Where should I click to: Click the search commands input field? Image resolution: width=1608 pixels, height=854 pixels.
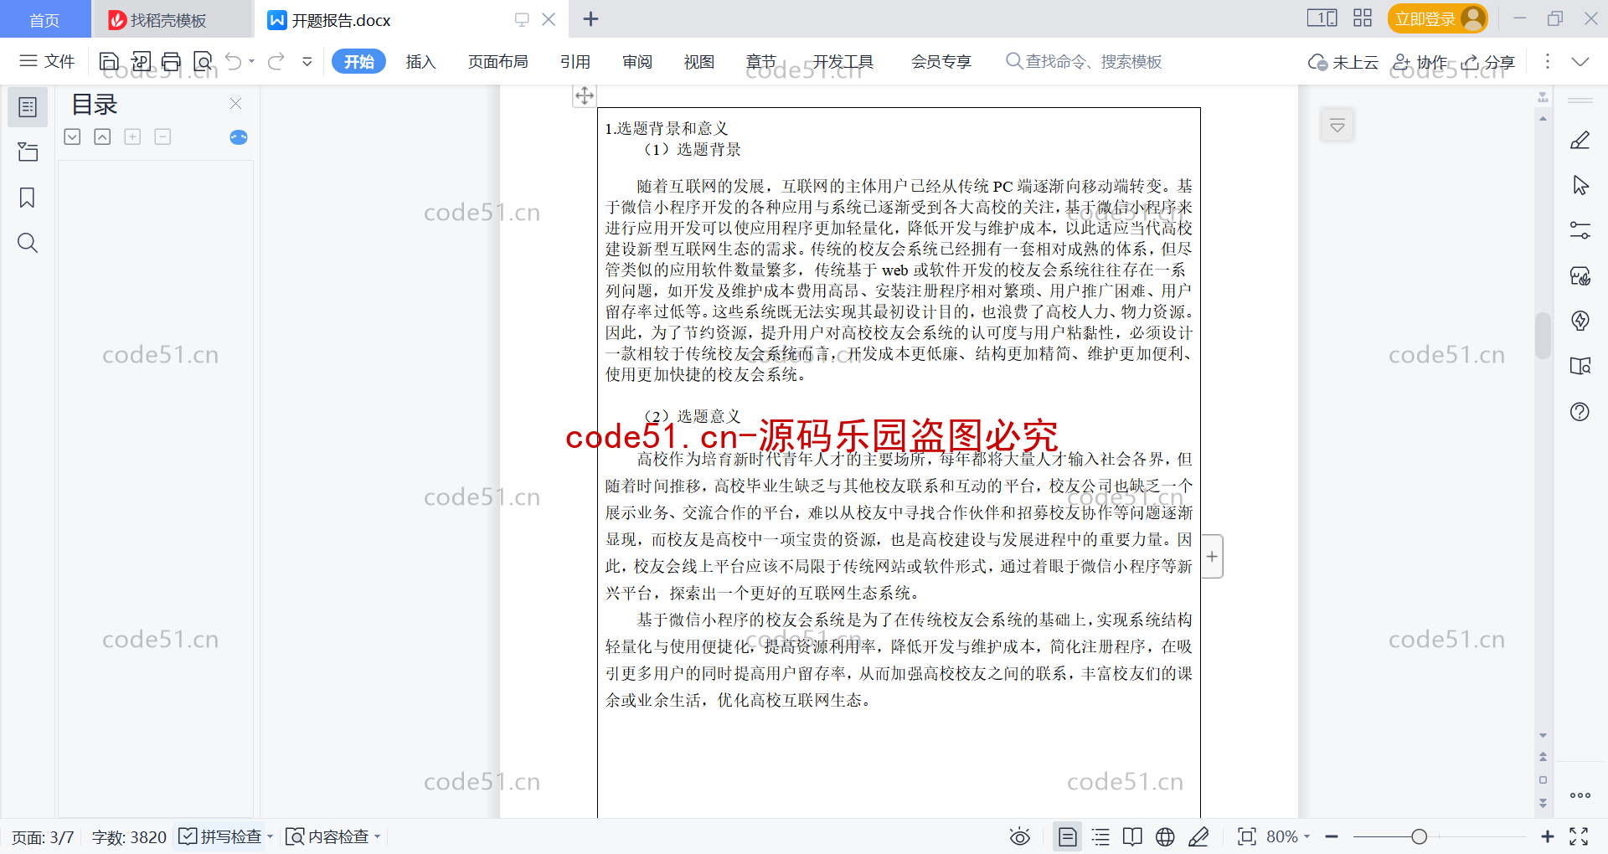(x=1084, y=61)
